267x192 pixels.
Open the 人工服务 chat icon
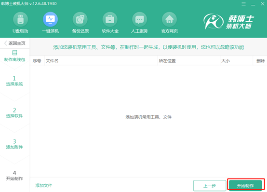click(x=140, y=19)
